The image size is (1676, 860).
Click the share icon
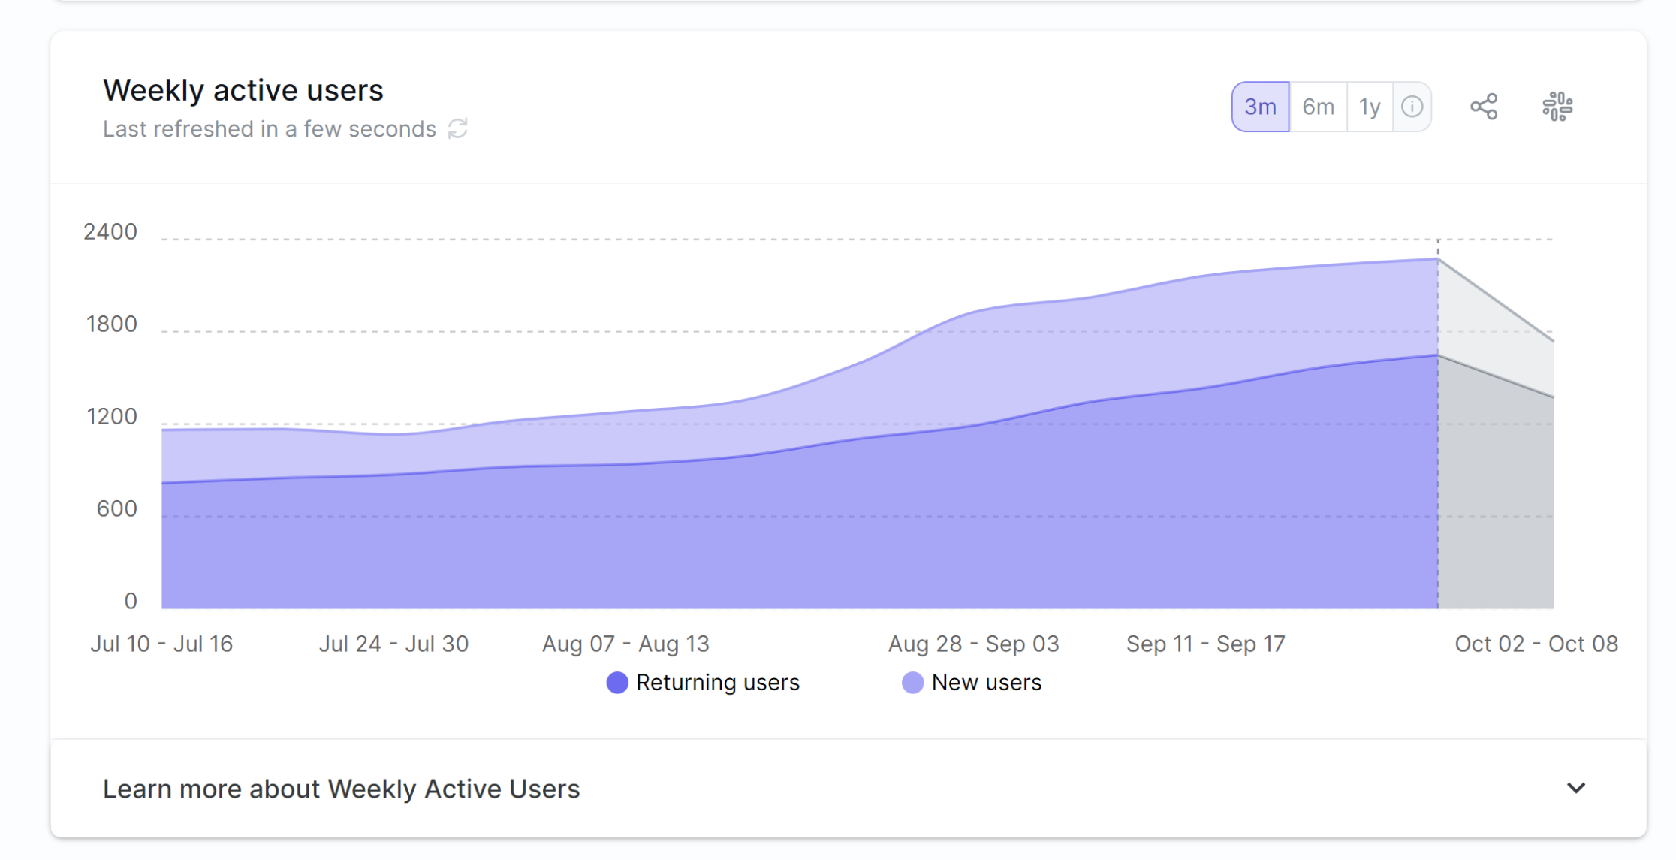point(1484,107)
